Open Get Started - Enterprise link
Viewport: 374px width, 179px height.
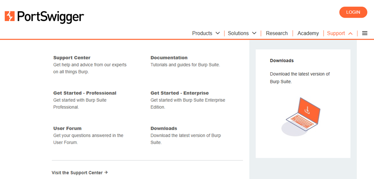tap(180, 93)
